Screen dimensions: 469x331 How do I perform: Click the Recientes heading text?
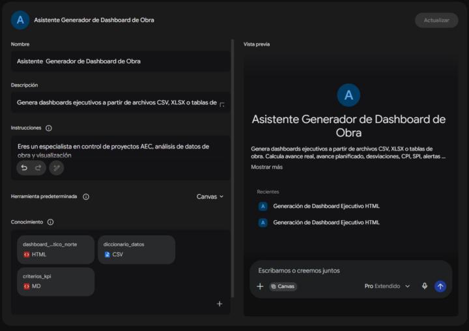point(268,192)
